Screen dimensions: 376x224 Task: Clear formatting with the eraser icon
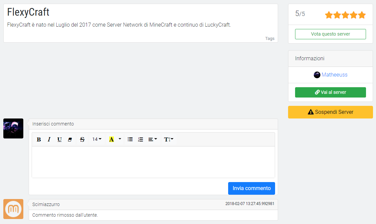point(70,139)
